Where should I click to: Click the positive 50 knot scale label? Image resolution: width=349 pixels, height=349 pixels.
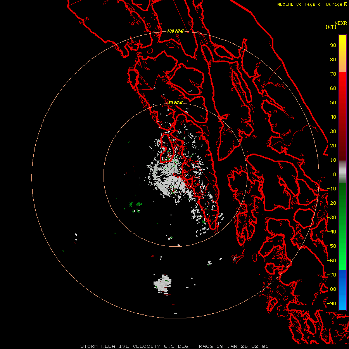pyautogui.click(x=333, y=103)
